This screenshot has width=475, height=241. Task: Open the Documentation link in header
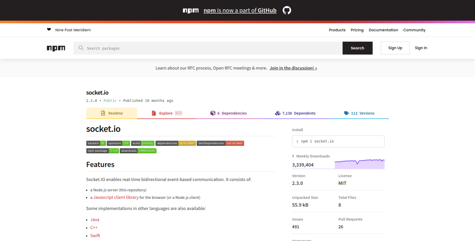pyautogui.click(x=383, y=30)
